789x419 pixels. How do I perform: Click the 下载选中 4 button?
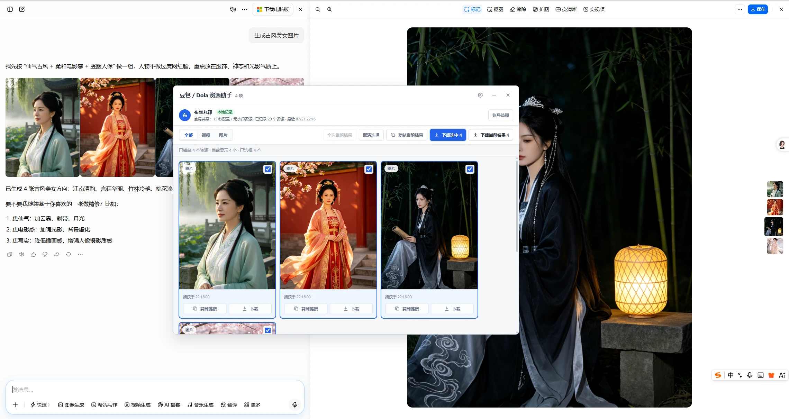(448, 135)
